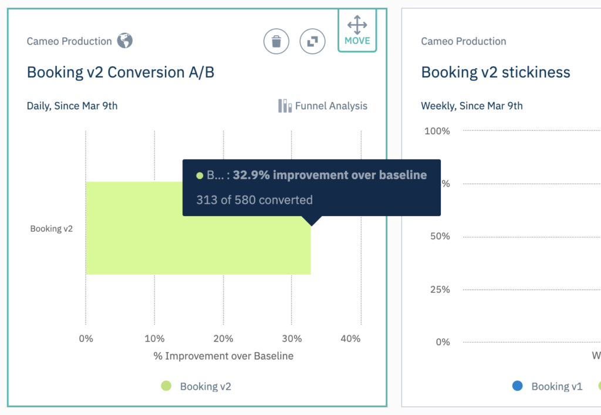Click the MOVE arrows handle
The height and width of the screenshot is (415, 601).
(357, 31)
